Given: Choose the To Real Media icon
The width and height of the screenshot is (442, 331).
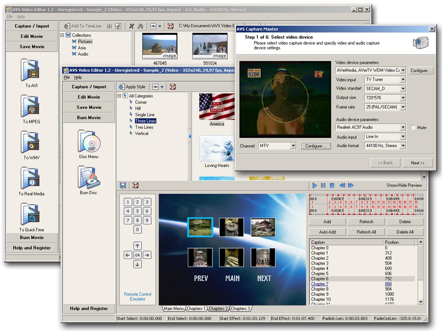Looking at the screenshot, I should point(31,178).
